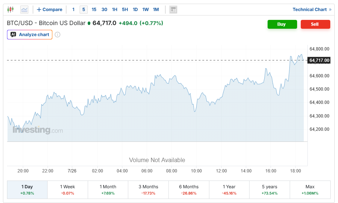Select the 1 Day range tab
Viewport: 338px width, 203px height.
click(27, 190)
